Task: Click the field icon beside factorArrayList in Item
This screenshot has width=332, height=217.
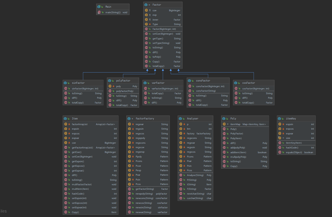Action: click(x=66, y=124)
